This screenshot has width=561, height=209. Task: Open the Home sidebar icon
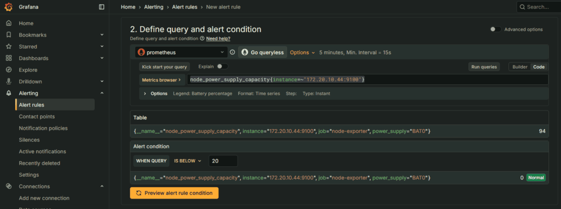click(9, 23)
